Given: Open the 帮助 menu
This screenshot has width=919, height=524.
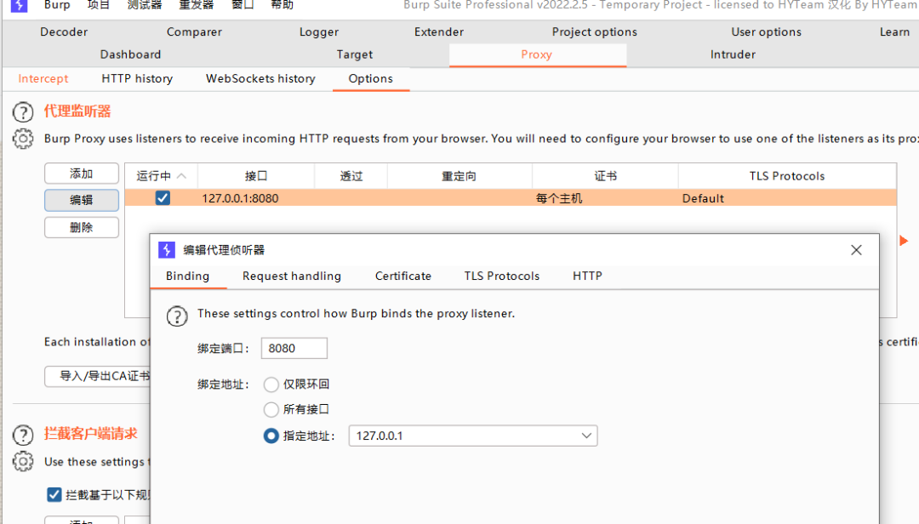Looking at the screenshot, I should pyautogui.click(x=282, y=5).
